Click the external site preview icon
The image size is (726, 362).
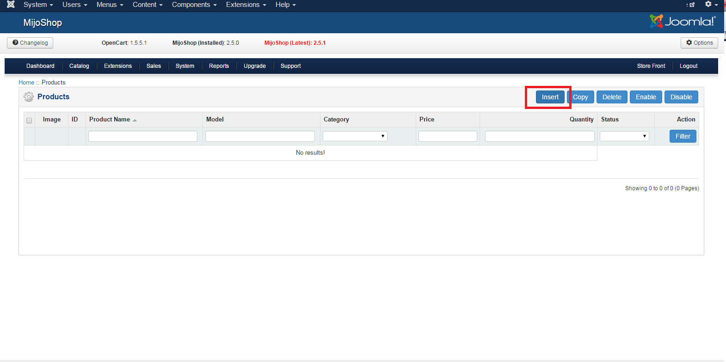692,5
